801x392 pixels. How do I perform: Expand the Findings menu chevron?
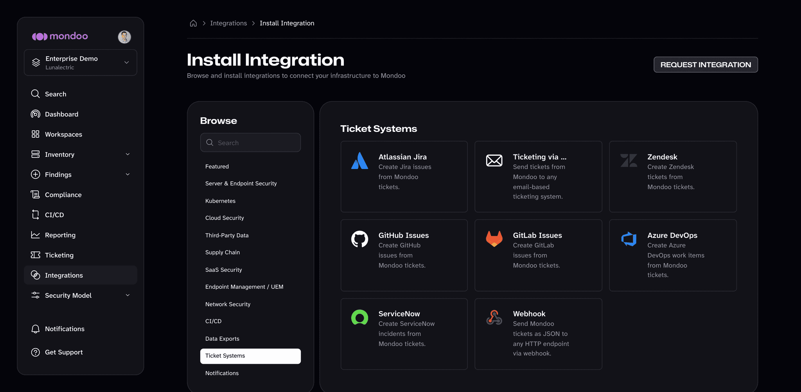click(x=128, y=174)
